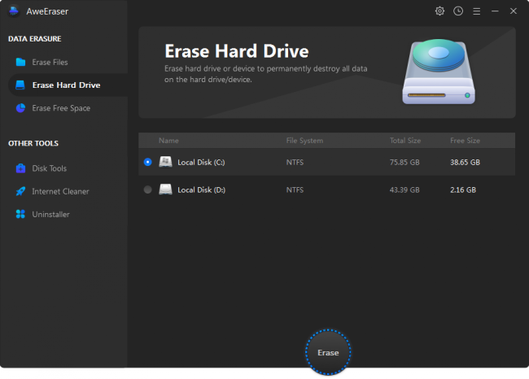Click the Local Disk (C:) drive icon
Screen dimensions: 529x379
[x=165, y=162]
